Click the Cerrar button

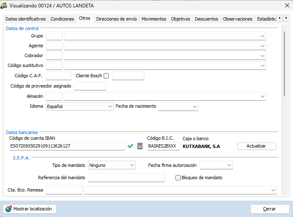click(269, 209)
